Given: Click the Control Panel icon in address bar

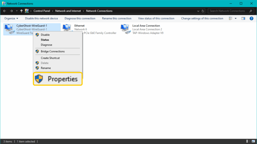Looking at the screenshot, I should tap(27, 11).
